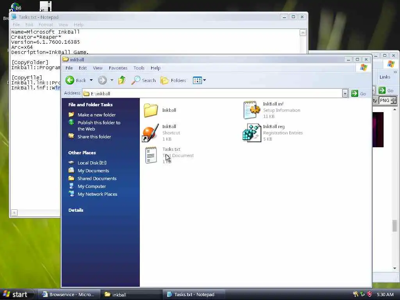Open the Favorites menu

coord(118,68)
